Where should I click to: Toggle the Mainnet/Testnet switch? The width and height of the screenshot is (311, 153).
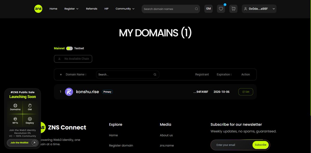(69, 48)
